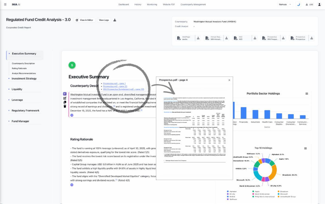
Task: Go to the Dashboard page
Action: pos(123,5)
